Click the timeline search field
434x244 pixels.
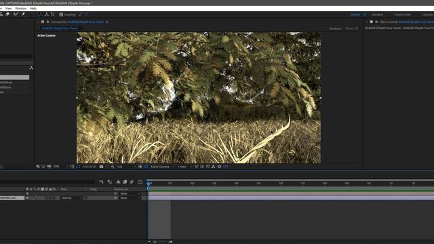(x=47, y=182)
